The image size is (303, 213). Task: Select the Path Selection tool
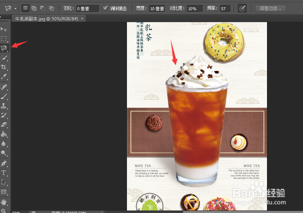[4, 182]
